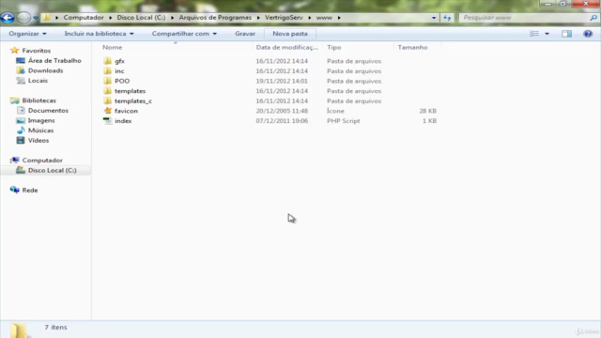Select Computador in navigation pane

pos(42,161)
